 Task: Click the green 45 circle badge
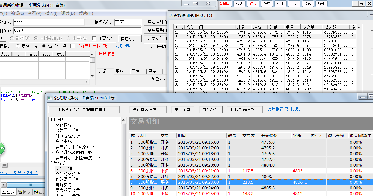tap(1, 148)
